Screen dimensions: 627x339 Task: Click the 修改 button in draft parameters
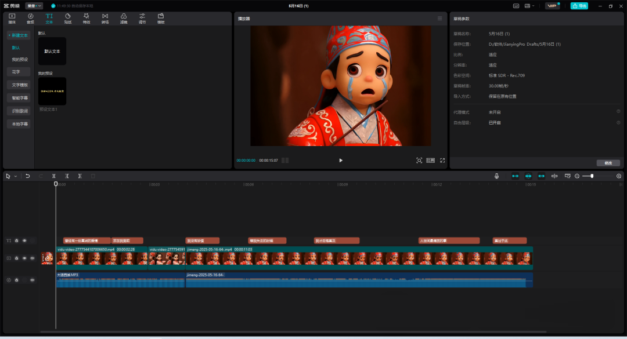tap(608, 163)
